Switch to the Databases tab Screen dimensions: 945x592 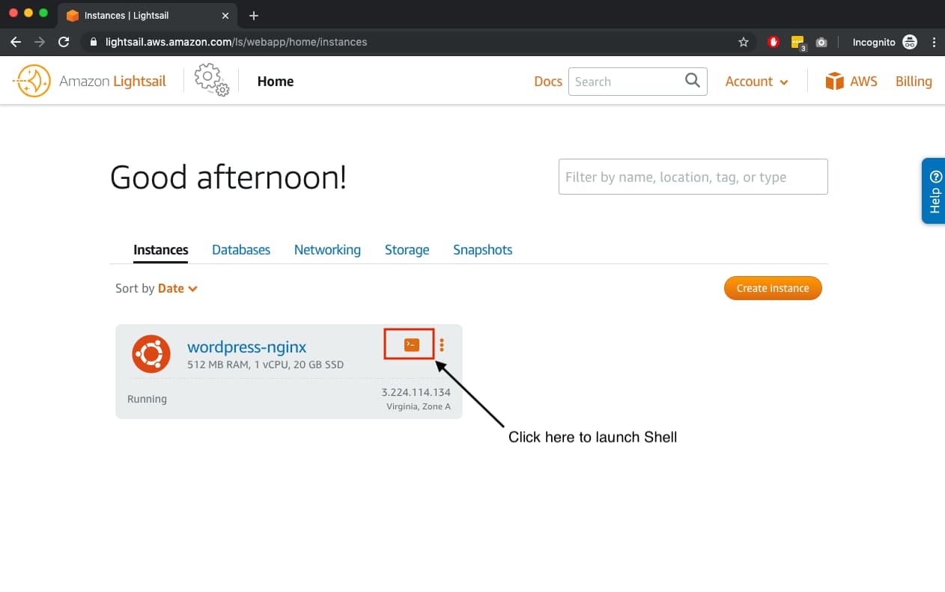(241, 250)
